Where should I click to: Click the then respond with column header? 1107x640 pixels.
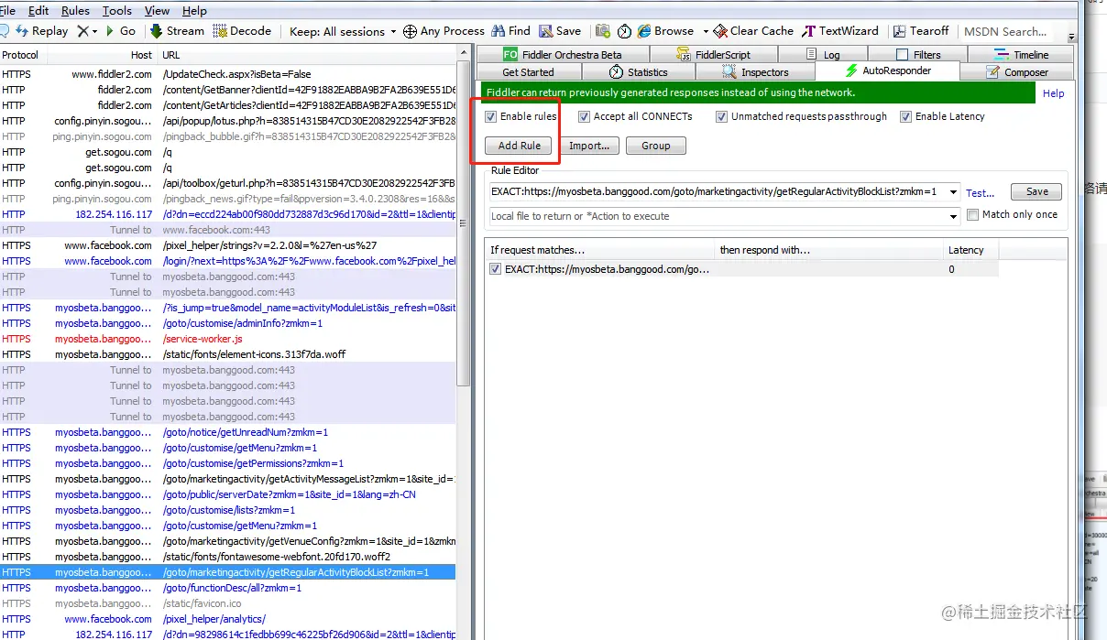point(828,250)
